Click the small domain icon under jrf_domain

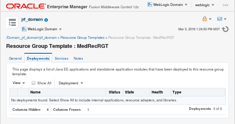point(24,29)
